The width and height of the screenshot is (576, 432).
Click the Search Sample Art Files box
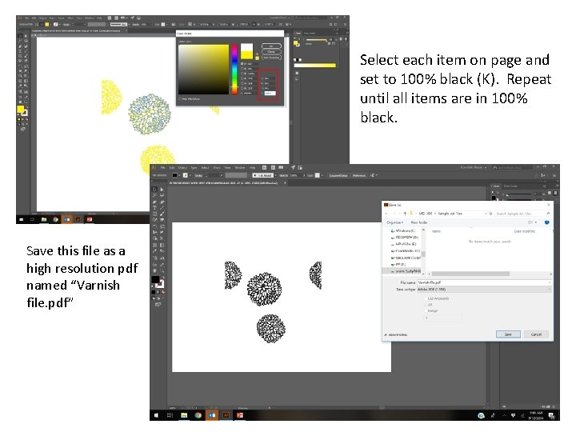click(x=522, y=214)
